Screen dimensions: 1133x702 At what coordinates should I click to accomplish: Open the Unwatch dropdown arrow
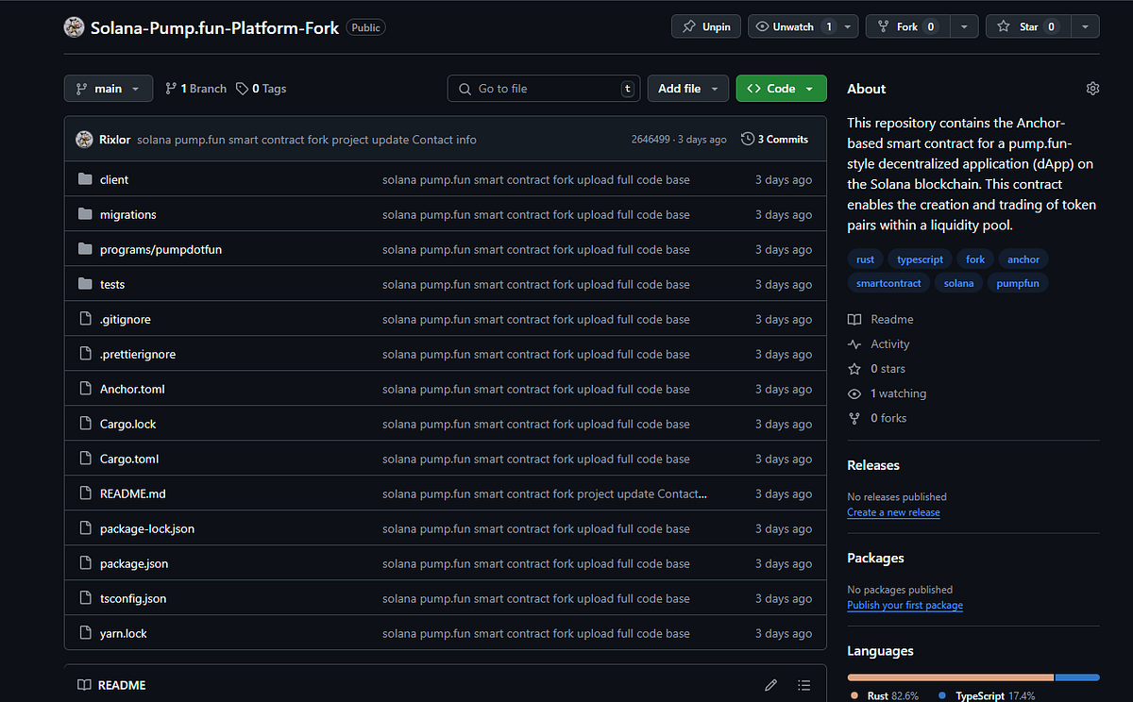tap(848, 27)
